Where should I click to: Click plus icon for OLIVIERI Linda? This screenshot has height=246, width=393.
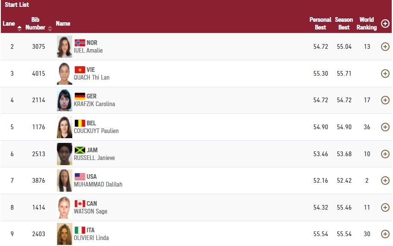pyautogui.click(x=385, y=234)
